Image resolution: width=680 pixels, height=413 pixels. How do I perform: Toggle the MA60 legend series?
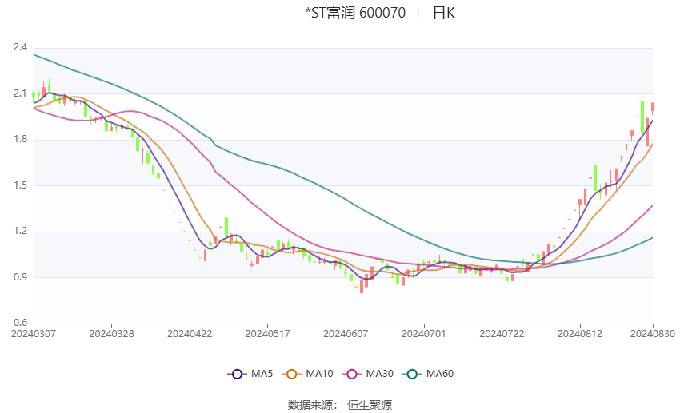[x=428, y=374]
